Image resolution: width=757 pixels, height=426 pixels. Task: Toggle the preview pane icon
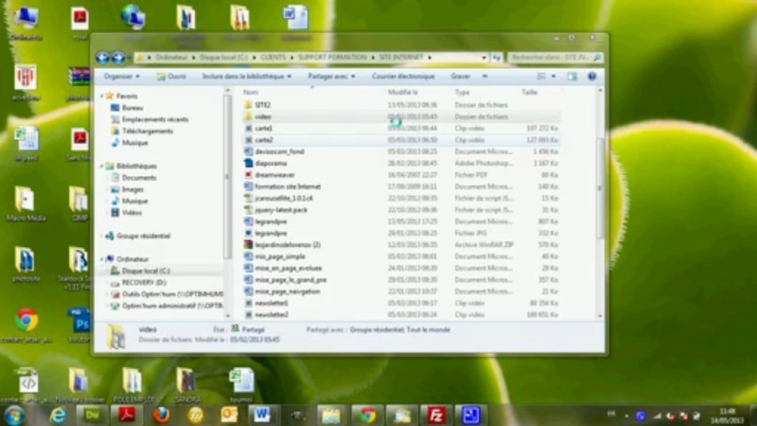(x=572, y=76)
